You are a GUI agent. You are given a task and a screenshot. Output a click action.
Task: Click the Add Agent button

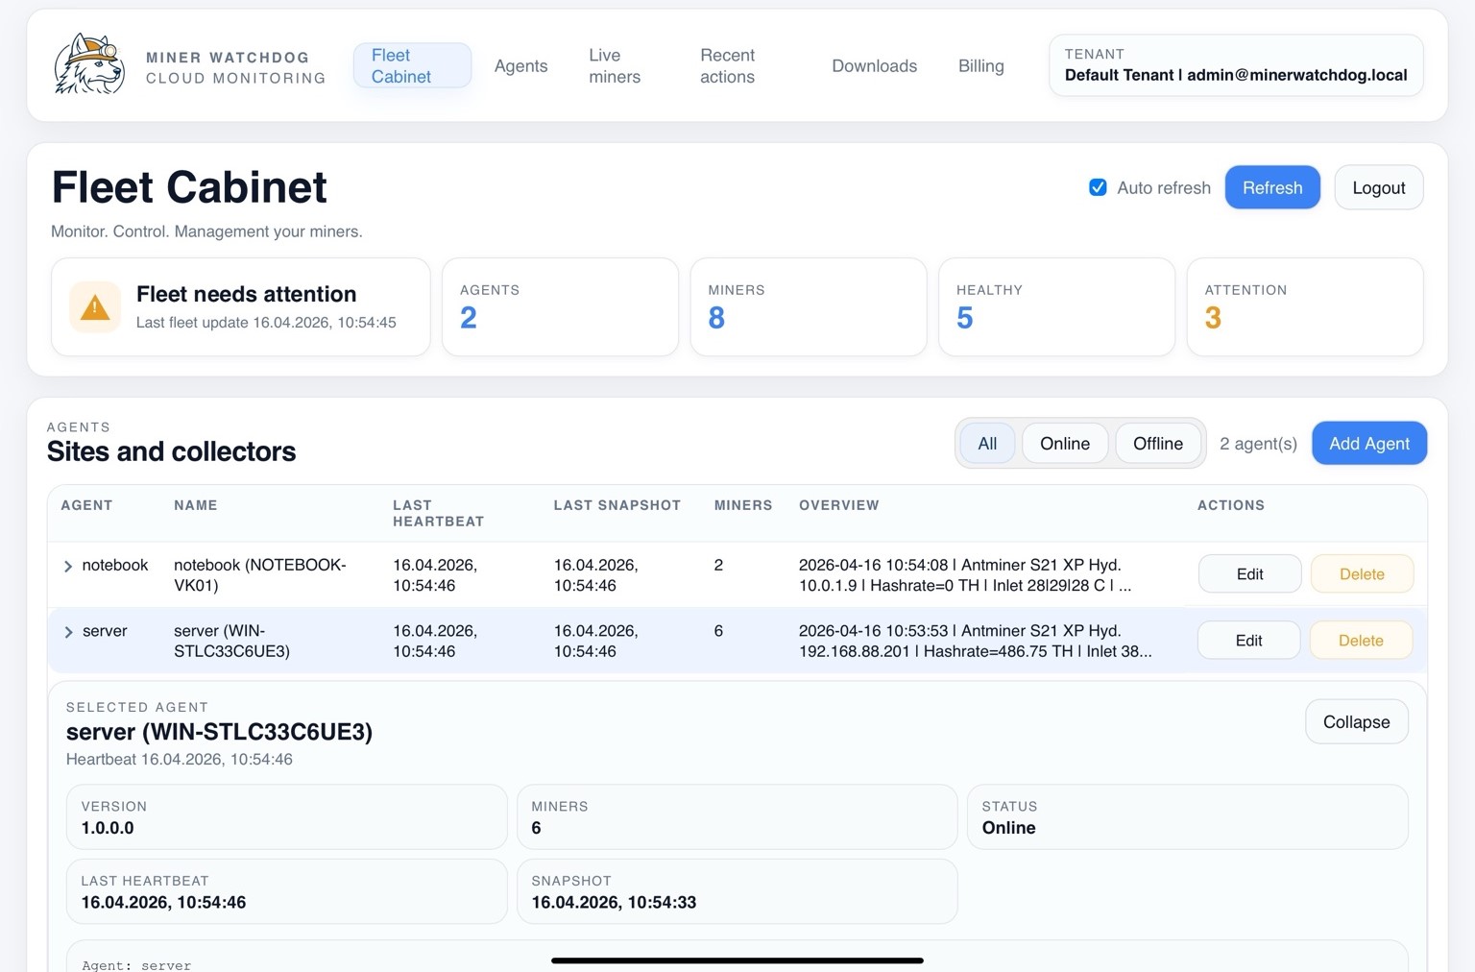[1368, 443]
